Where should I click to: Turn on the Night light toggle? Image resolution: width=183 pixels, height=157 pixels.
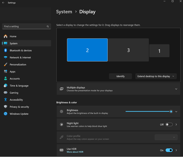click(x=169, y=124)
